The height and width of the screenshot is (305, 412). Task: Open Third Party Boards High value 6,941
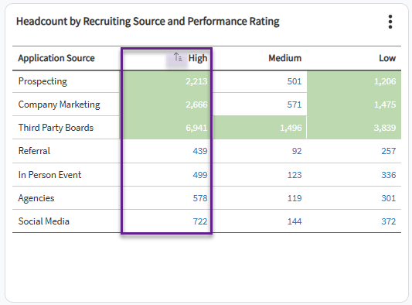tap(196, 128)
